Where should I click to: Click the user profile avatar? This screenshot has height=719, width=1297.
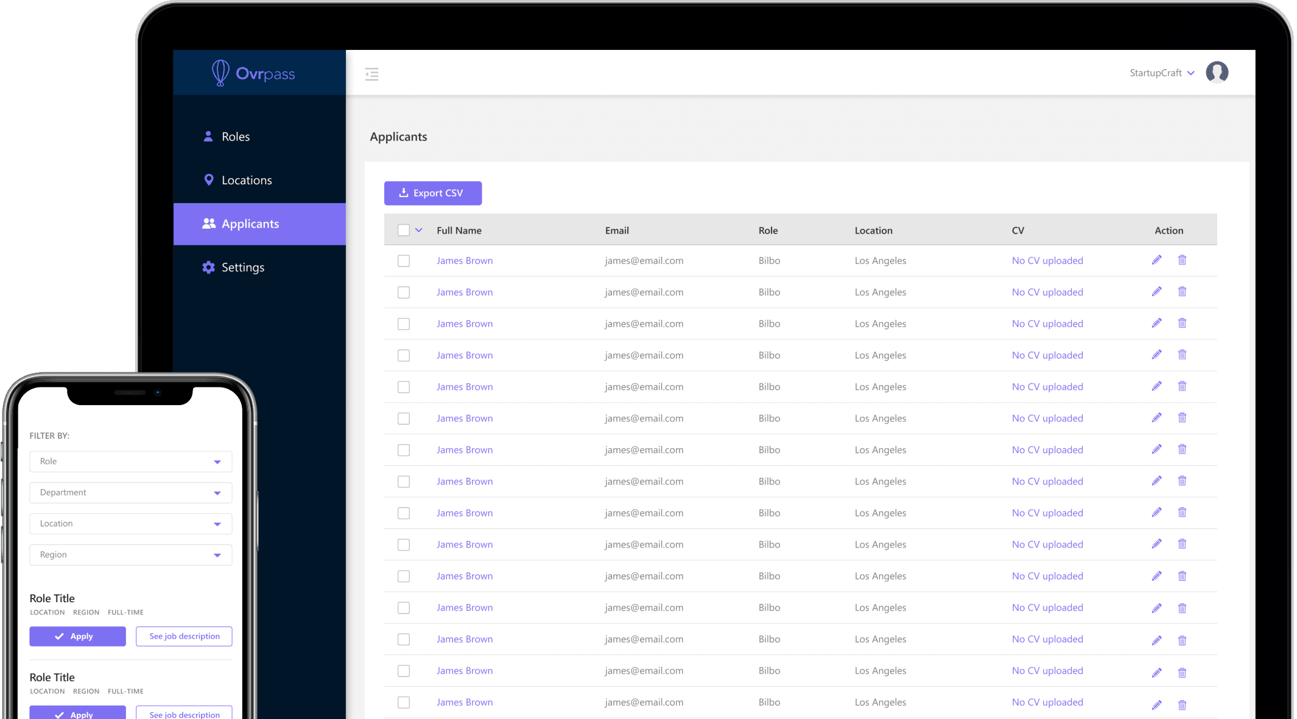(1217, 72)
